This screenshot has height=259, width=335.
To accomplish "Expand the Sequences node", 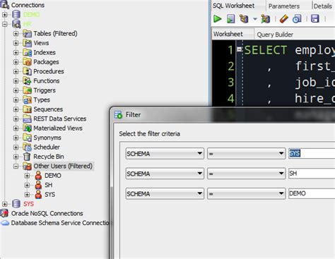I will tap(16, 109).
